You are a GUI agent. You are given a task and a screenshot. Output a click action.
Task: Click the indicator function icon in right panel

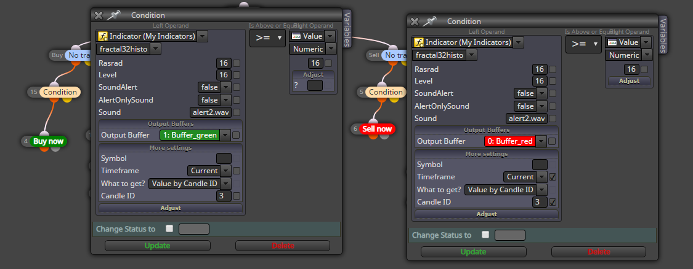coord(418,42)
